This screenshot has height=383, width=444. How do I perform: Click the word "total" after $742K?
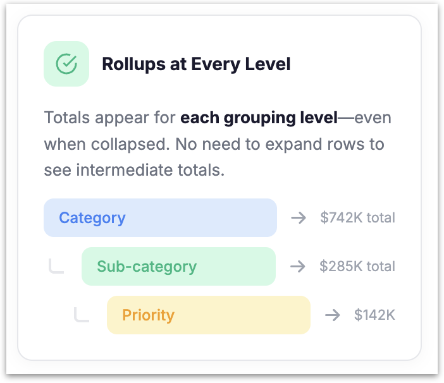pos(381,218)
